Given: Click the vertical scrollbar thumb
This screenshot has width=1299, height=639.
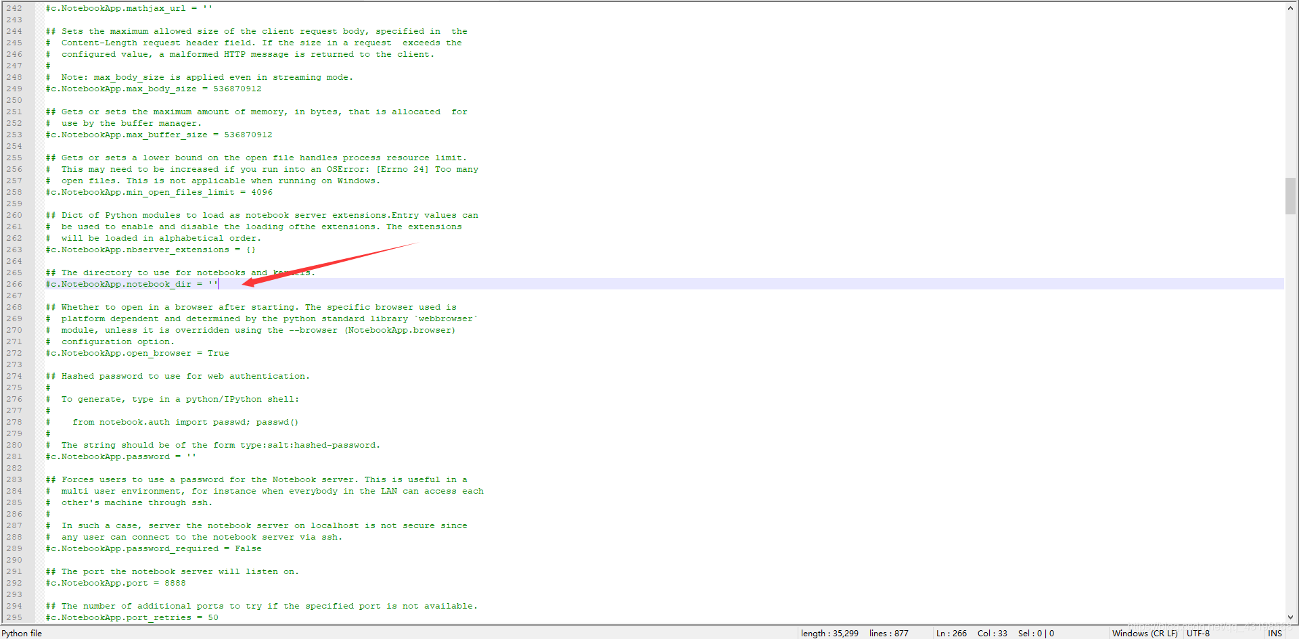Looking at the screenshot, I should pyautogui.click(x=1291, y=196).
